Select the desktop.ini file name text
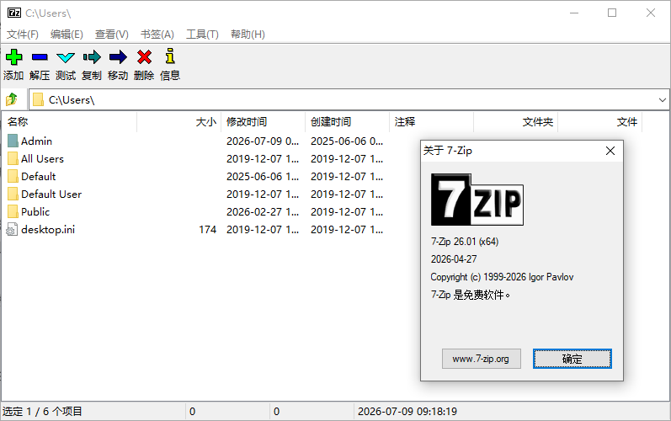This screenshot has height=421, width=671. point(48,230)
